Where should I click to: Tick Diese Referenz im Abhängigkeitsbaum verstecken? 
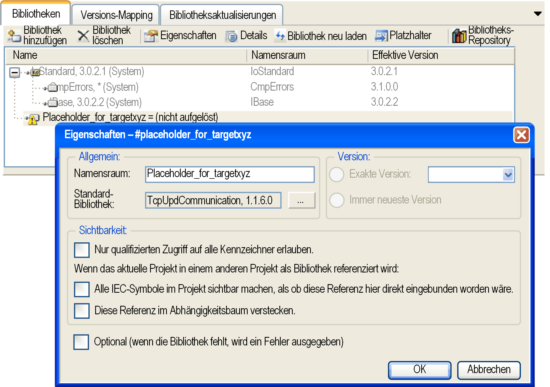82,311
